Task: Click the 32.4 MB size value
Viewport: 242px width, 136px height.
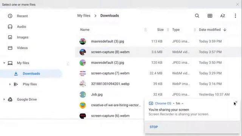Action: click(156, 73)
